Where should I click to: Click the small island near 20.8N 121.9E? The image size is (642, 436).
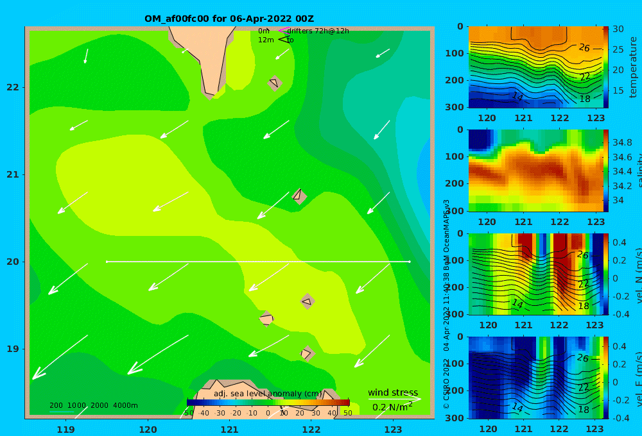(299, 196)
